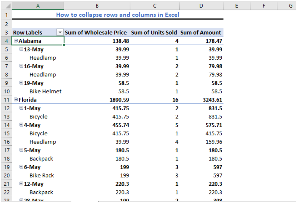Collapse the Florida group
Screen dimensions: 297x202
pyautogui.click(x=16, y=100)
